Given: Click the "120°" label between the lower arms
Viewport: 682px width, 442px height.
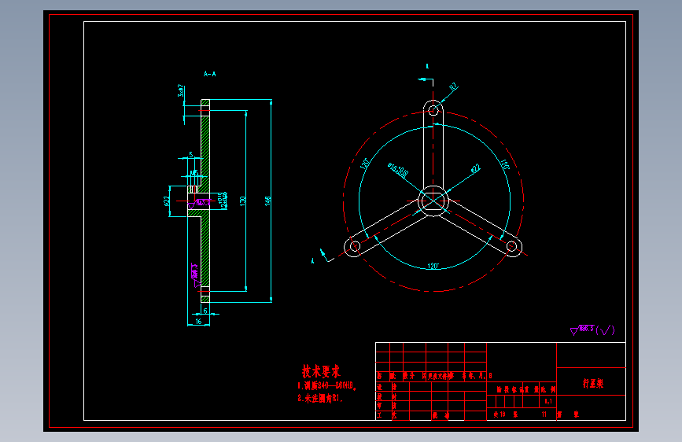Looking at the screenshot, I should [433, 266].
